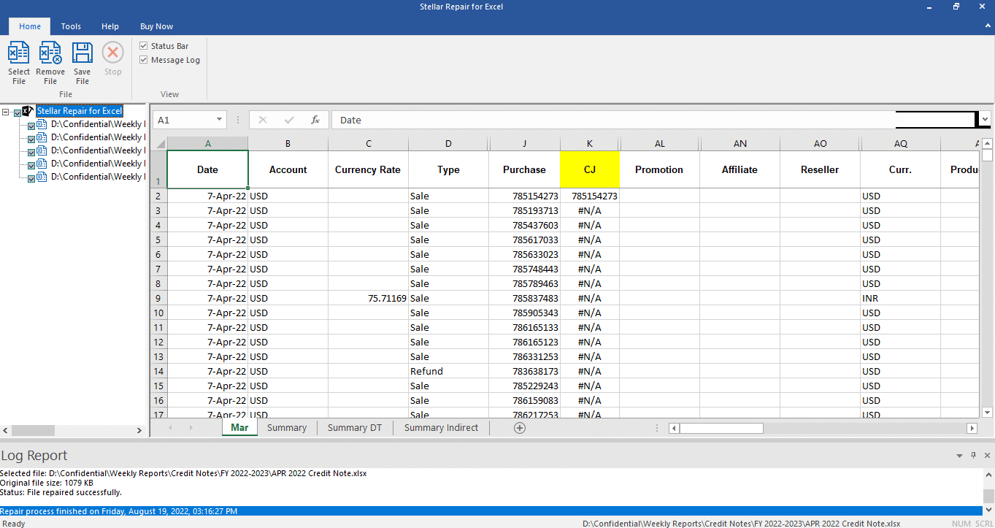The image size is (995, 528).
Task: Select the yellow CJ header cell
Action: click(x=590, y=169)
